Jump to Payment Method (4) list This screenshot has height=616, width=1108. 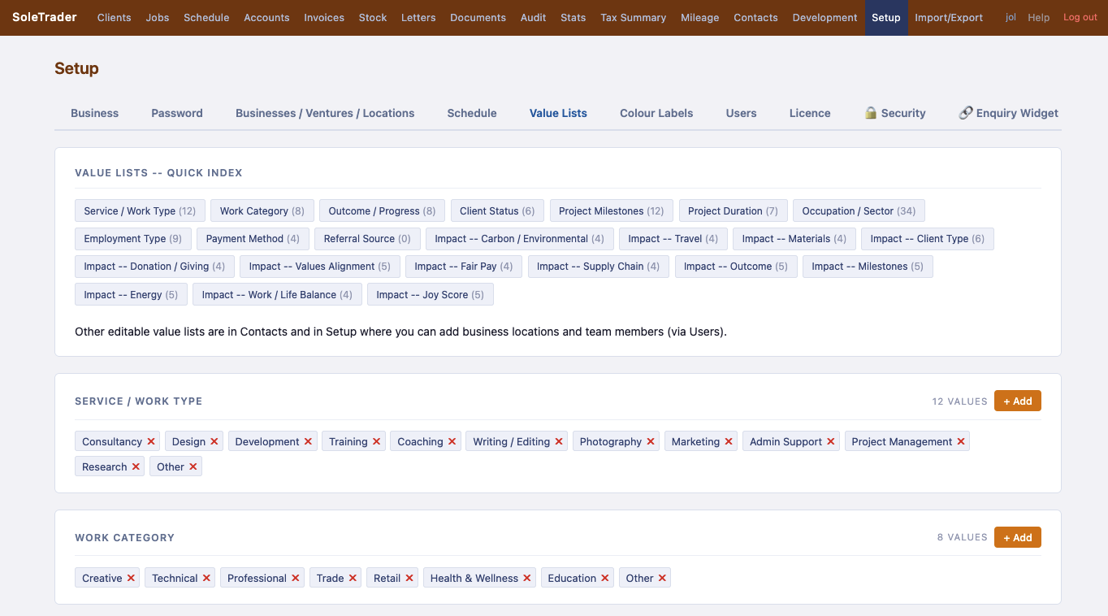pyautogui.click(x=253, y=239)
